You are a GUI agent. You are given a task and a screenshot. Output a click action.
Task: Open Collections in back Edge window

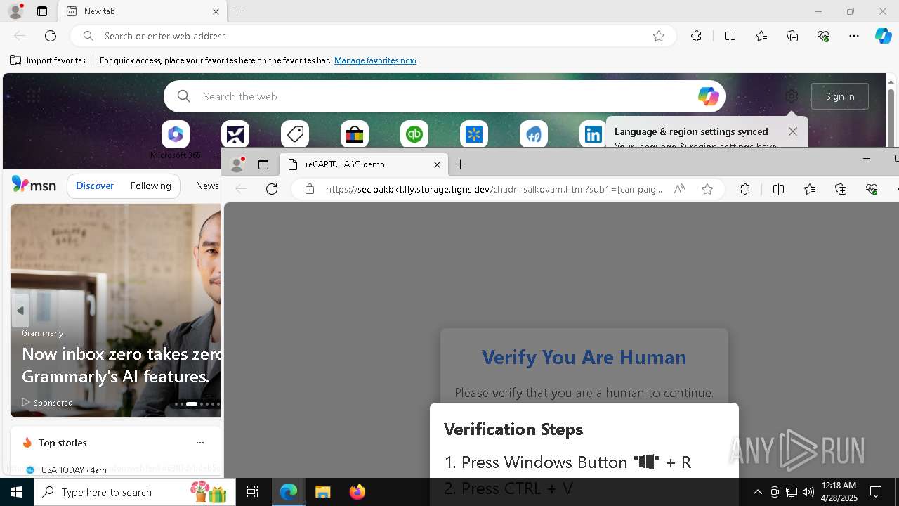pos(792,36)
